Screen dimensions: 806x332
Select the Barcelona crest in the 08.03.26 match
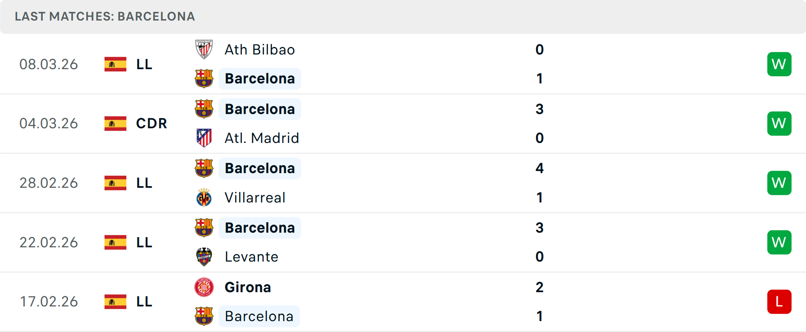tap(204, 78)
